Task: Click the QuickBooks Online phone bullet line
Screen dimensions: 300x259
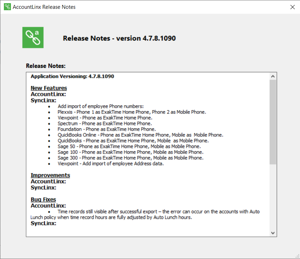Action: tap(140, 135)
